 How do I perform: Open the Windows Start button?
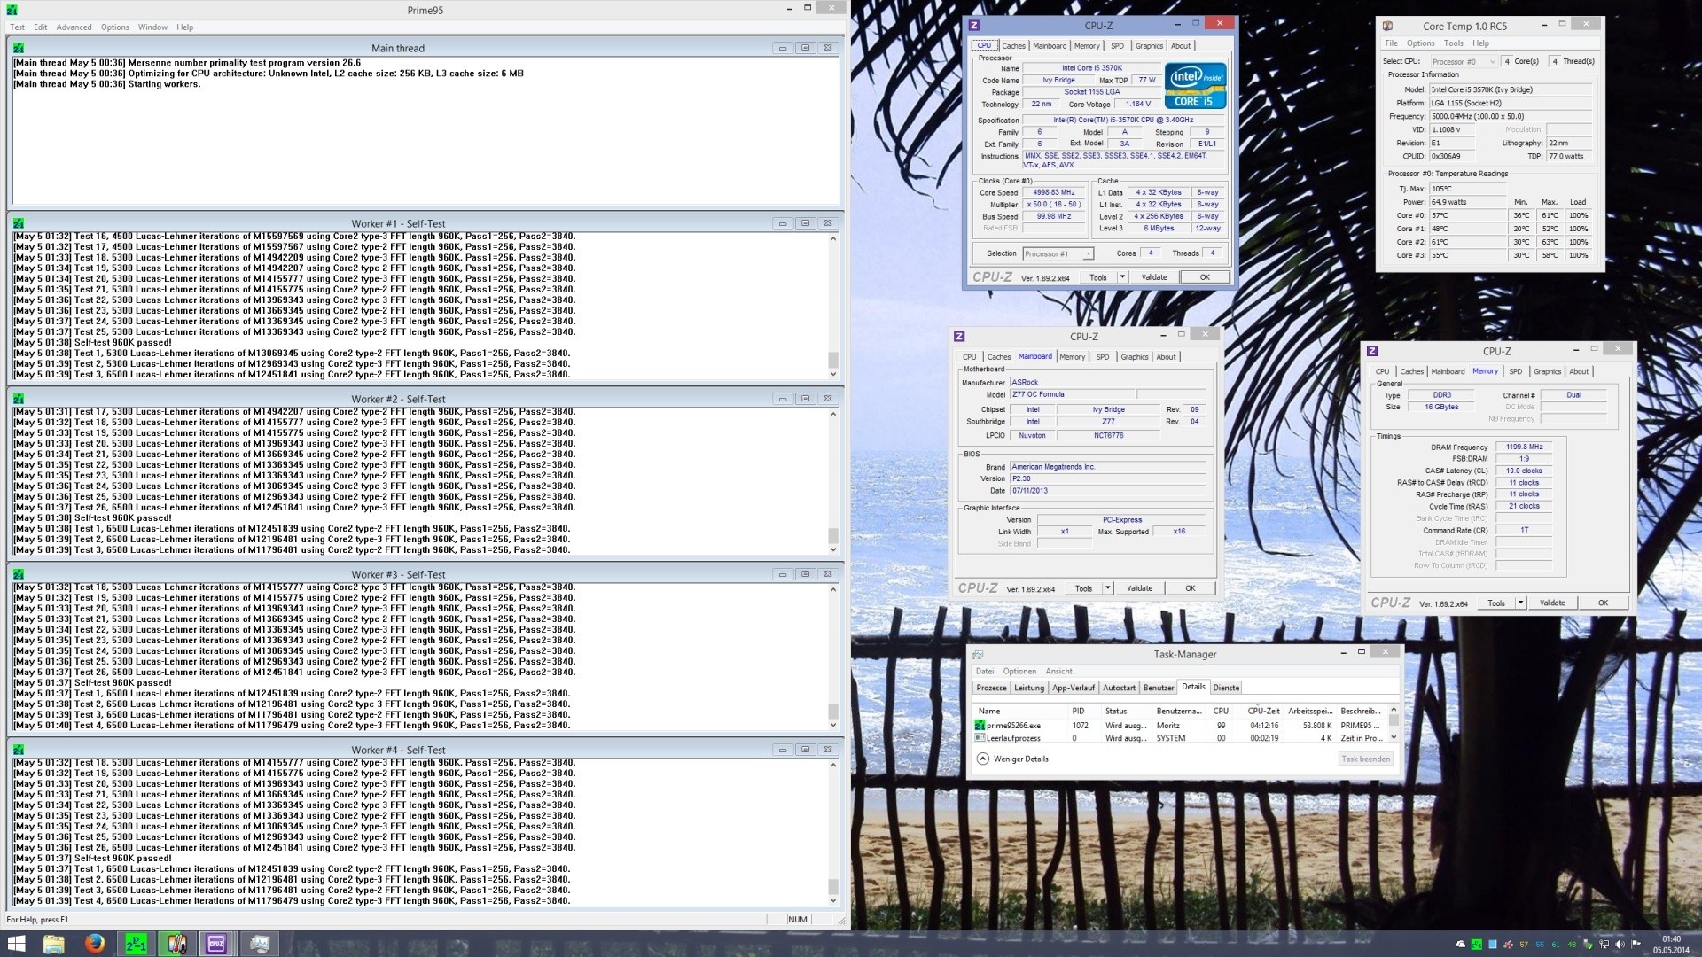click(16, 944)
